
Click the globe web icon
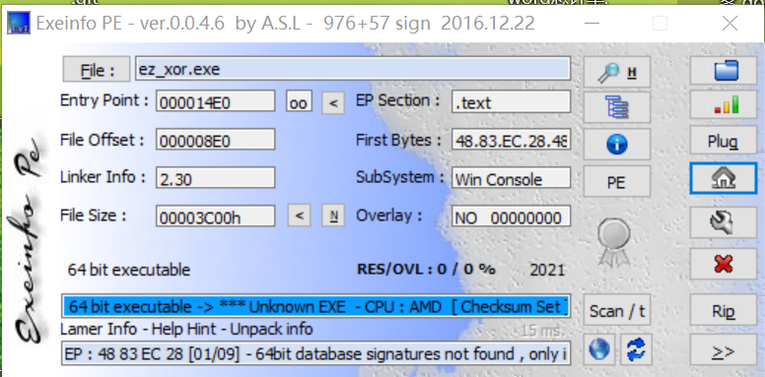pos(599,349)
